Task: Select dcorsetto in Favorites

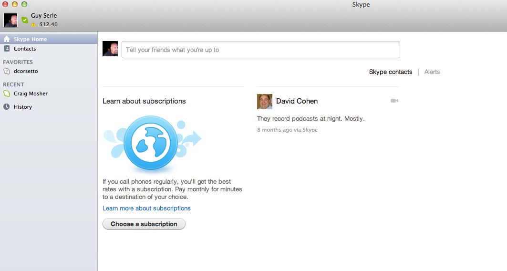Action: click(x=26, y=71)
